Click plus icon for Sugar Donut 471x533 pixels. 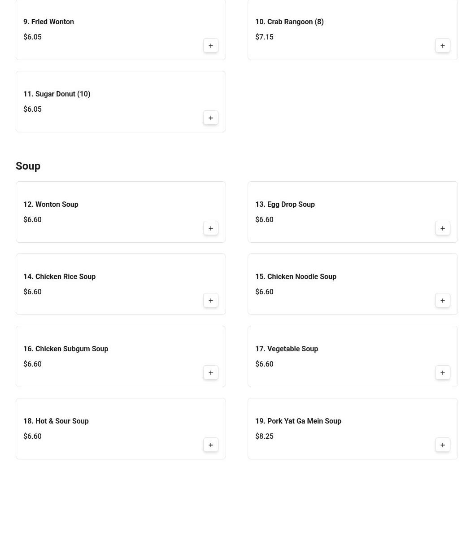(x=210, y=118)
